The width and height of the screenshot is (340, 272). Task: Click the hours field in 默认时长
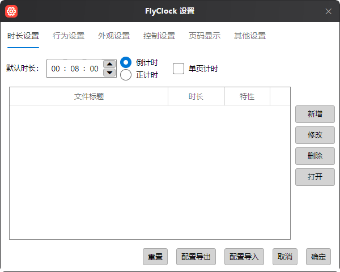pos(56,69)
